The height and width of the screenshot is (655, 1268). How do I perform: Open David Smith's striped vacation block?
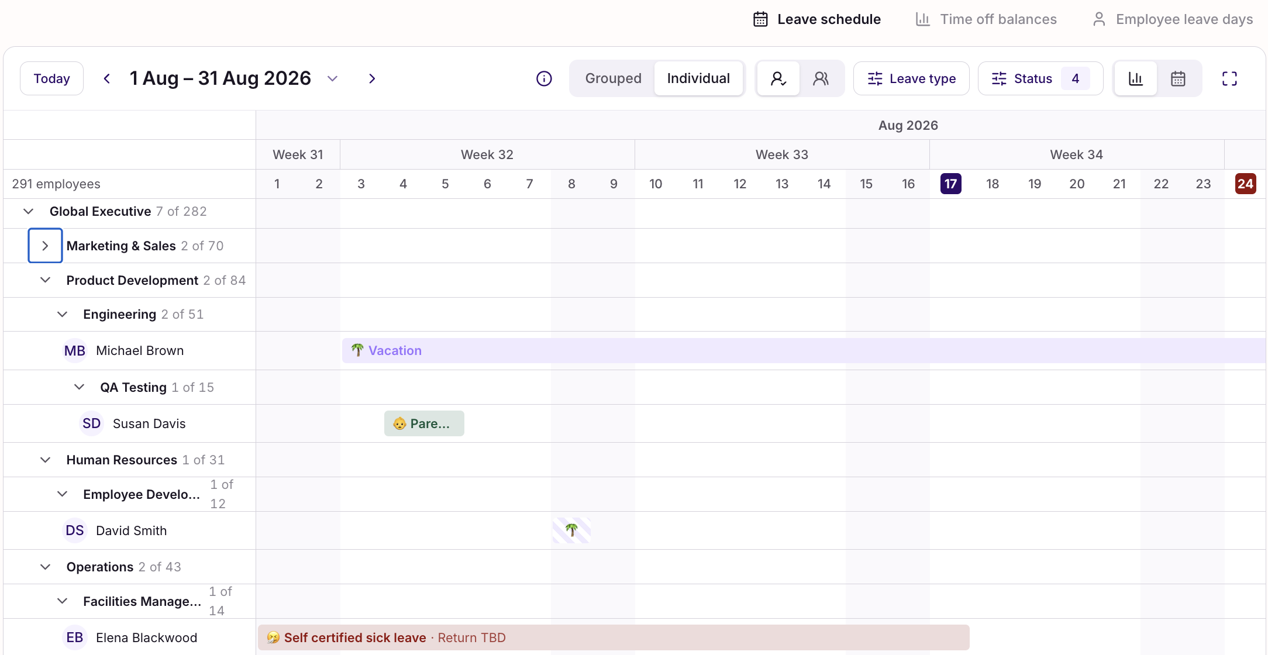coord(571,530)
